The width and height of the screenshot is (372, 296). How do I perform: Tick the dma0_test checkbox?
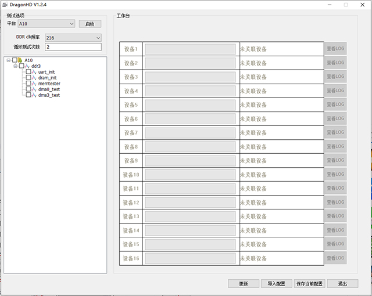click(x=28, y=89)
